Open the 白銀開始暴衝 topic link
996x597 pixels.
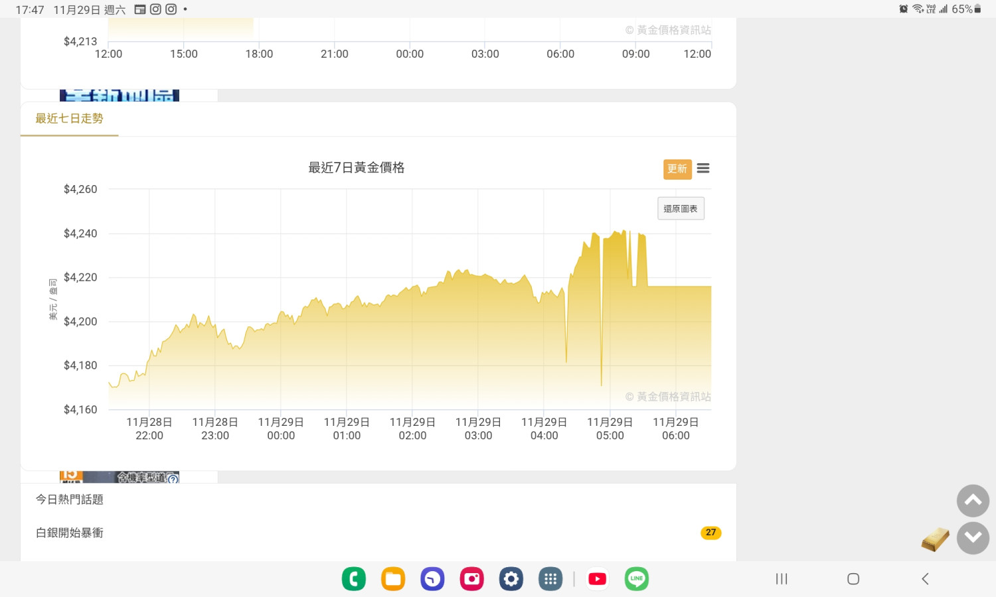70,533
